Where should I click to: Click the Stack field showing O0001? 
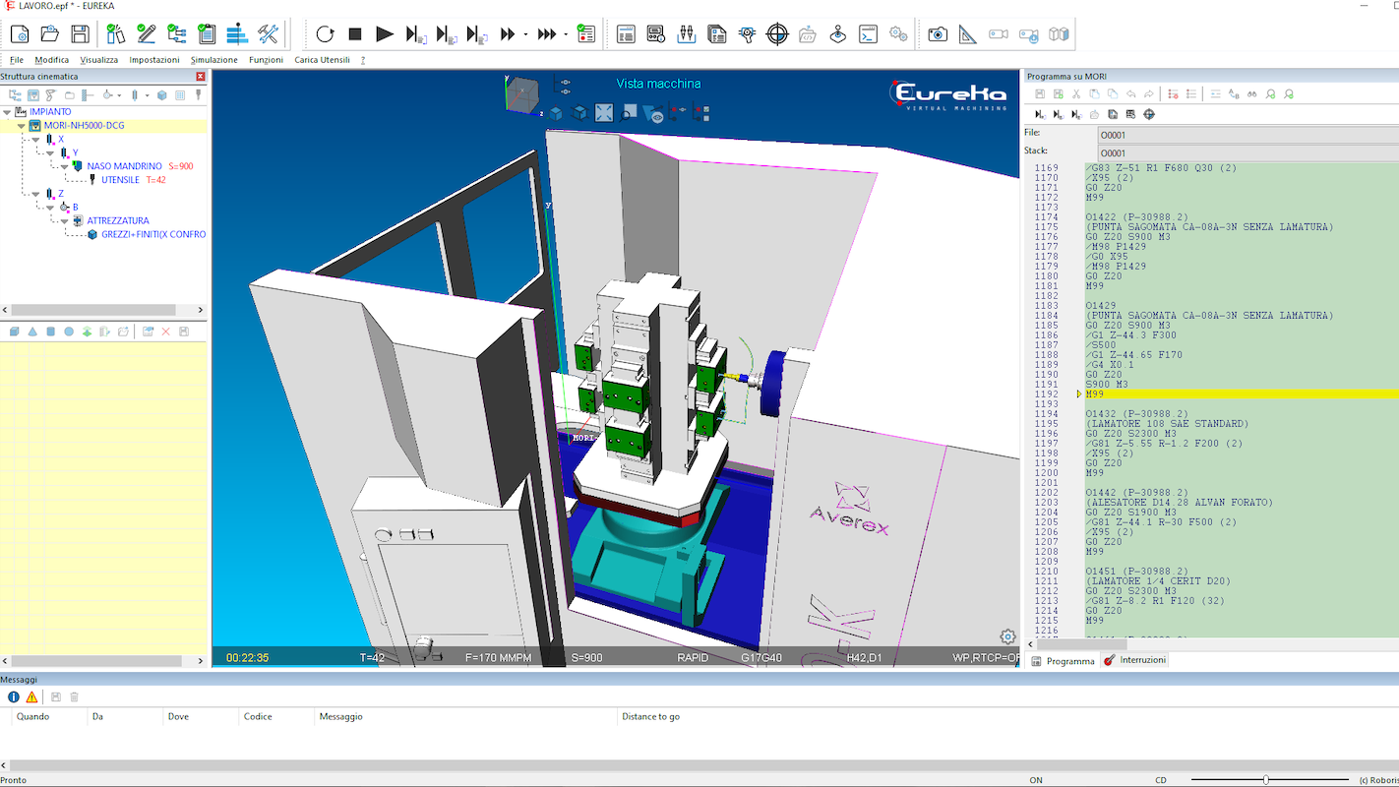(x=1247, y=153)
